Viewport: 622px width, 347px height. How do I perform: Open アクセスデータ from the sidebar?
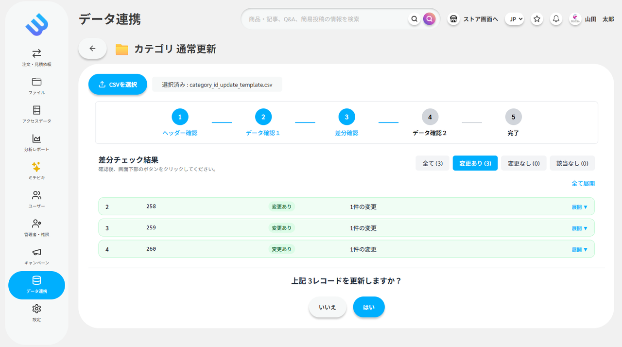pos(36,111)
